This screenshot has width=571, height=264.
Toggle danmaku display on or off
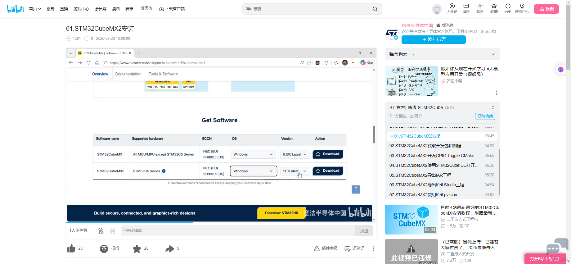[x=101, y=231]
